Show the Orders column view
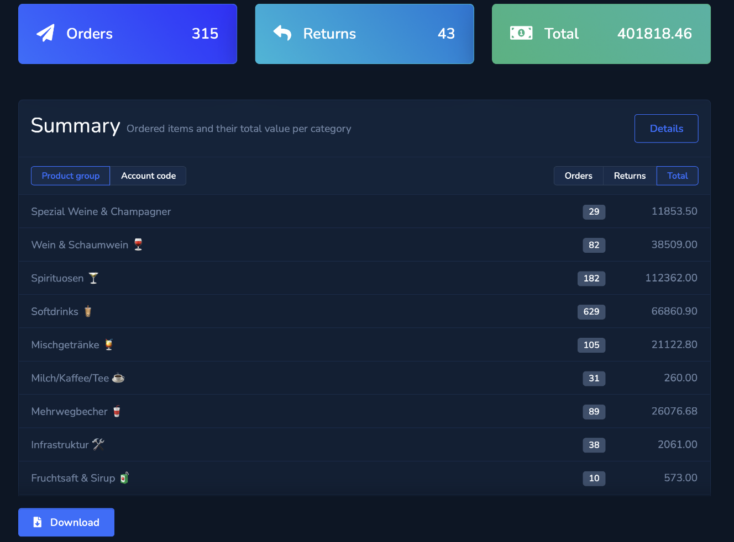Screen dimensions: 734x542 [578, 176]
